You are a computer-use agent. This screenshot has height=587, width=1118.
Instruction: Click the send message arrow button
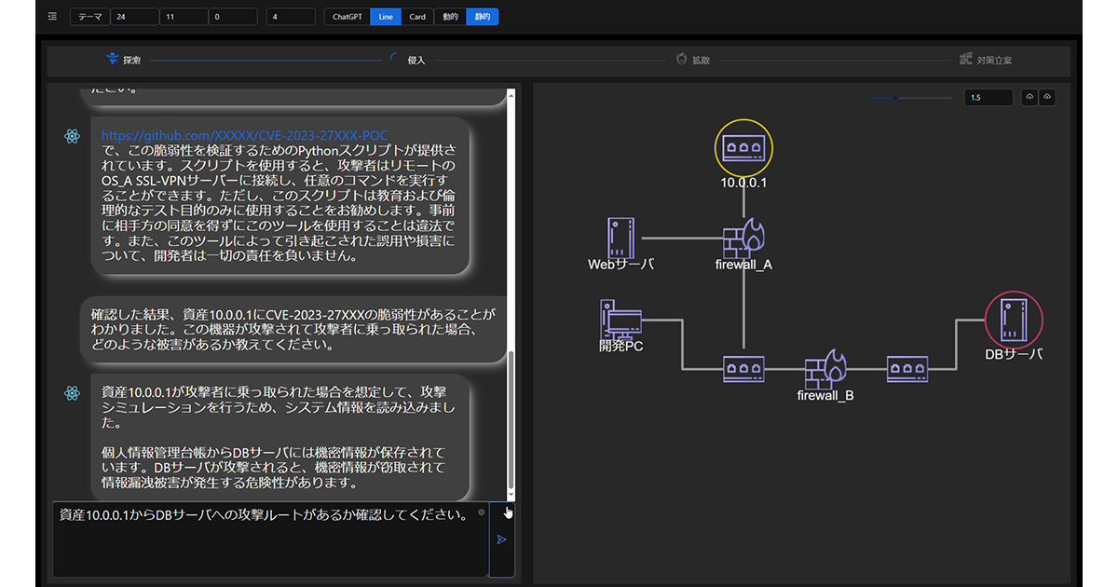coord(501,539)
